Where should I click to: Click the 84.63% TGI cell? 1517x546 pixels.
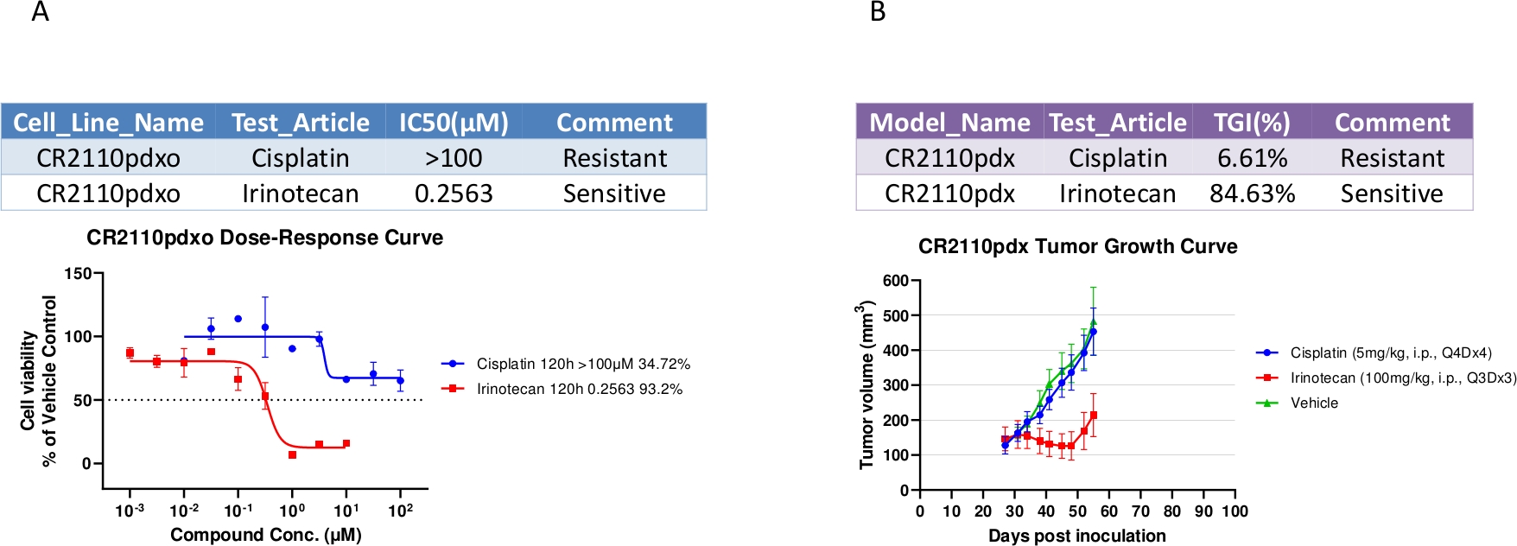point(1252,194)
